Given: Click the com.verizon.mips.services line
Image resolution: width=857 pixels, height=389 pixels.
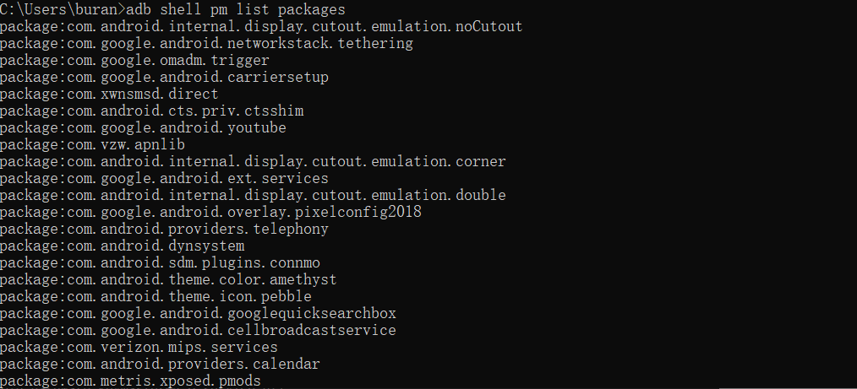Looking at the screenshot, I should pyautogui.click(x=139, y=348).
